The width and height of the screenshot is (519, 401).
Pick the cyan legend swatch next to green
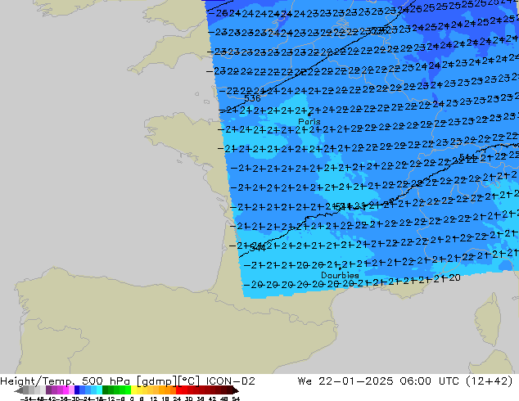(x=100, y=390)
